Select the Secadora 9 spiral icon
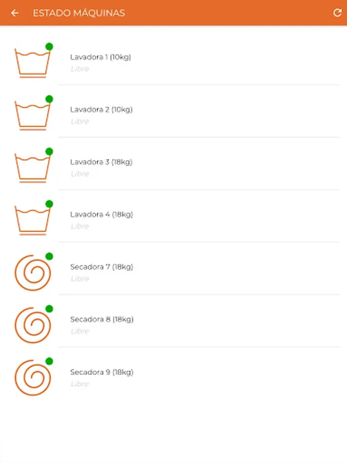The image size is (347, 463). 33,378
